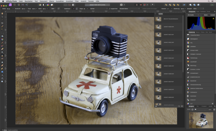The width and height of the screenshot is (216, 131).
Task: Click the navigator preview thumbnail
Action: point(201,120)
